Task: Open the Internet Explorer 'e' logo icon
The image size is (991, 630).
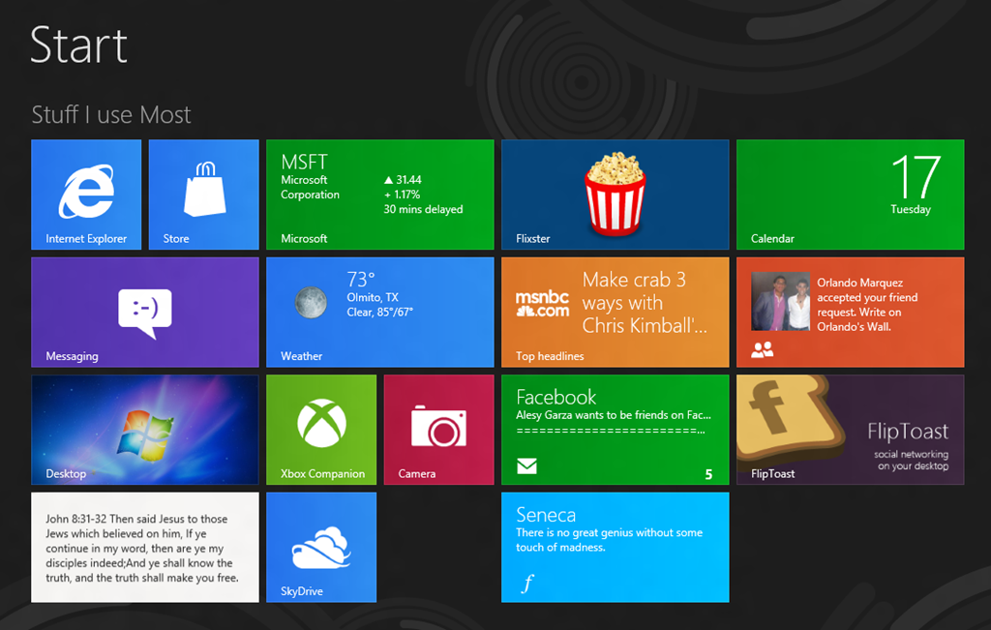Action: tap(86, 191)
